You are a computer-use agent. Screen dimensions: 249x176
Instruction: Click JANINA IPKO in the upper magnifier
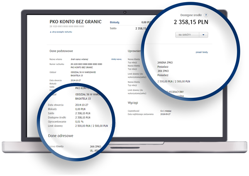pos(165,63)
